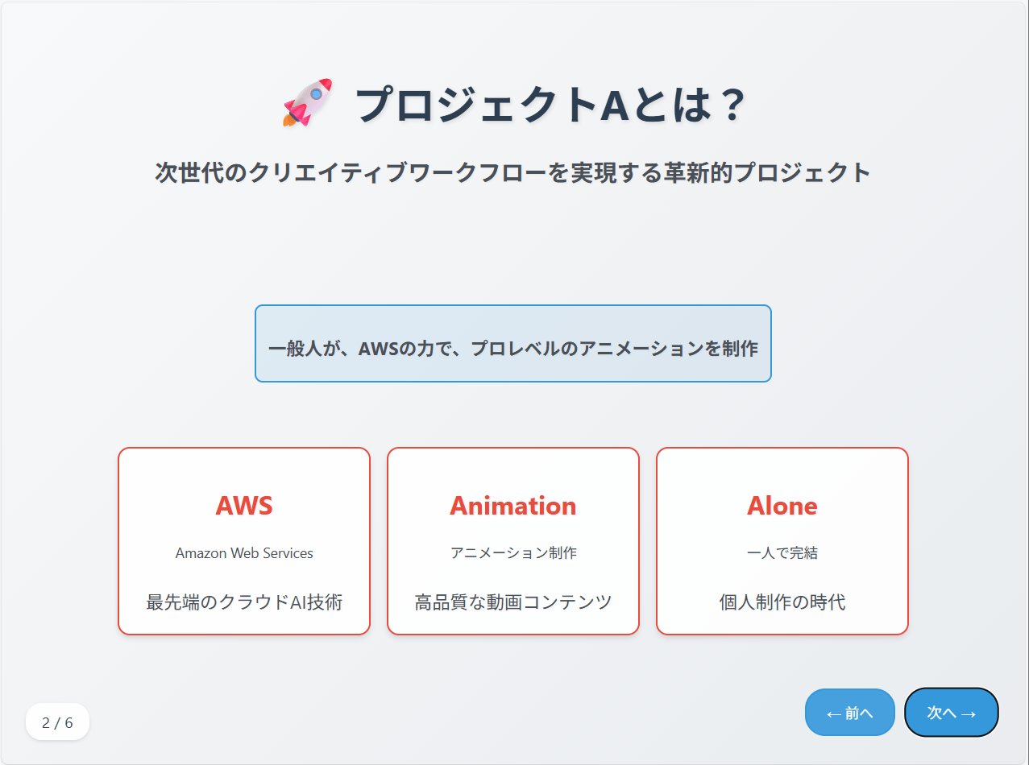Click the 2 / 6 page indicator

[x=57, y=722]
